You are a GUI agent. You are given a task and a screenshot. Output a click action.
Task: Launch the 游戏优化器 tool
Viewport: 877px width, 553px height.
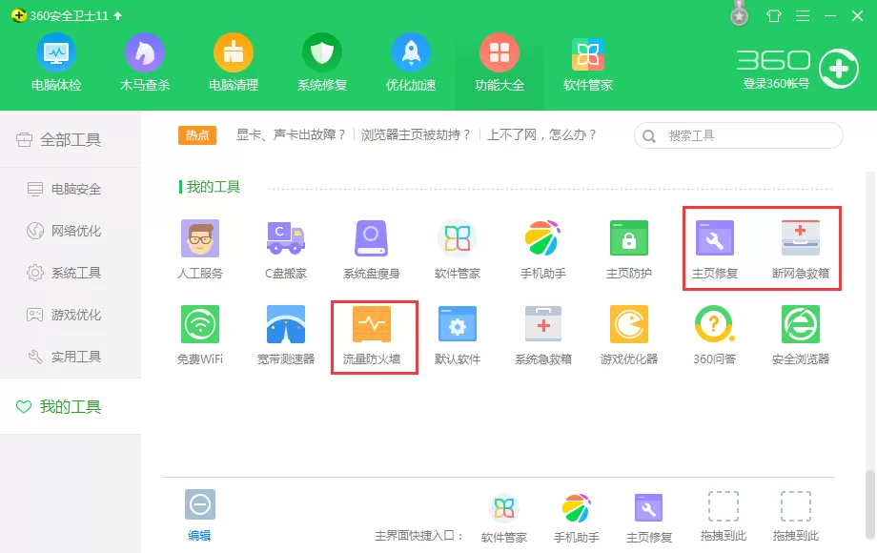click(628, 335)
